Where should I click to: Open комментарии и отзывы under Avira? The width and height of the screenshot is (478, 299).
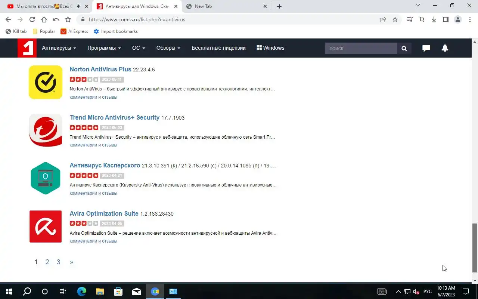93,241
